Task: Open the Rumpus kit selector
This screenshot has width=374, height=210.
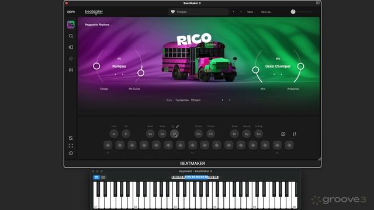Action: click(x=119, y=66)
